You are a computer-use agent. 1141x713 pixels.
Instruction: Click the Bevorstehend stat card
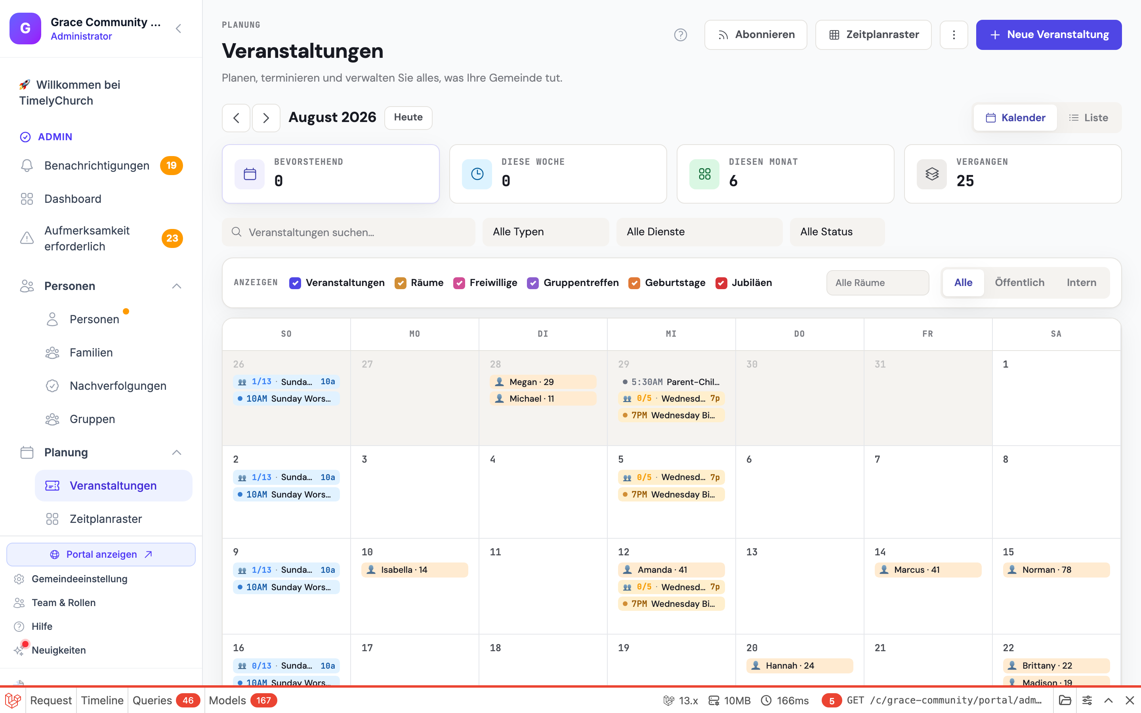point(330,174)
